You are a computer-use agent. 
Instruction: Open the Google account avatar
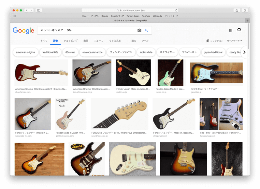[239, 30]
